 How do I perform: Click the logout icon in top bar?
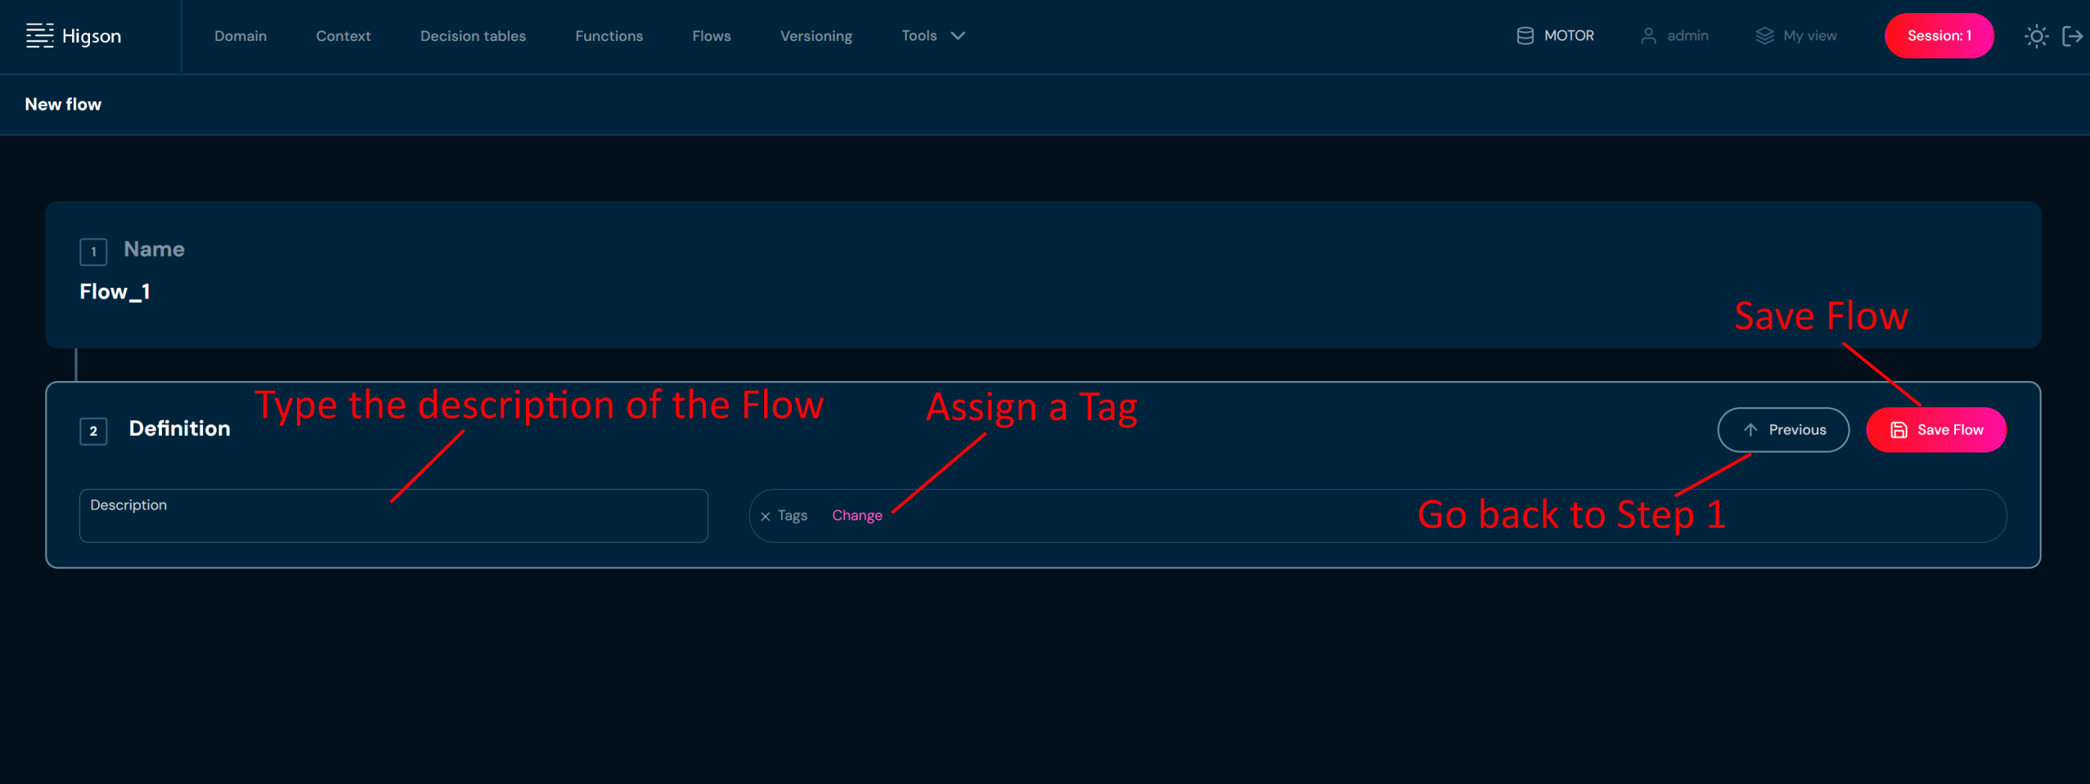2072,36
